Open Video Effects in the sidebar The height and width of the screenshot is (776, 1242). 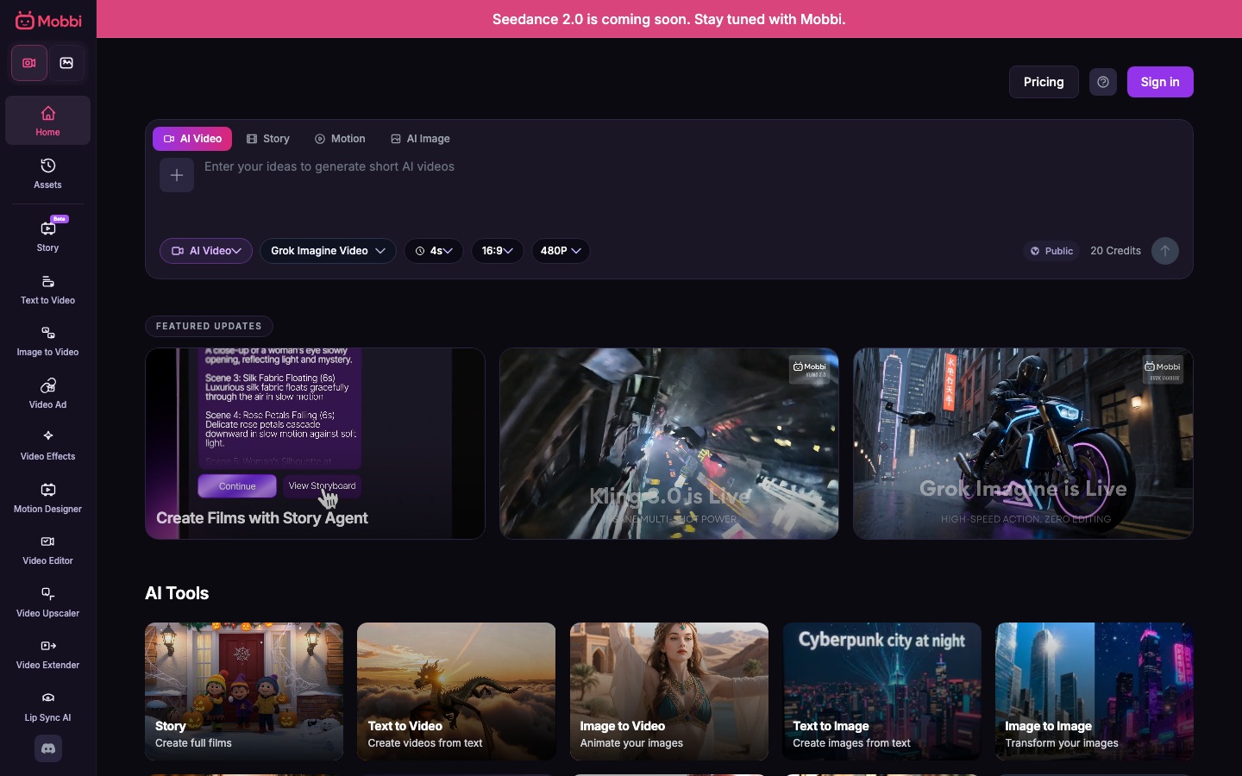47,446
